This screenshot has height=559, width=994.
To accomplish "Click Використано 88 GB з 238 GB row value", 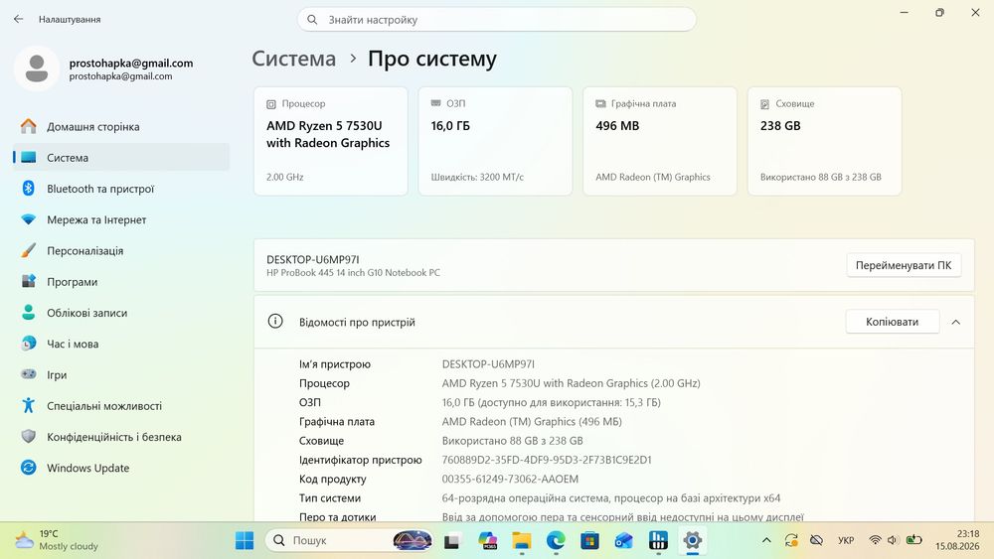I will 512,441.
